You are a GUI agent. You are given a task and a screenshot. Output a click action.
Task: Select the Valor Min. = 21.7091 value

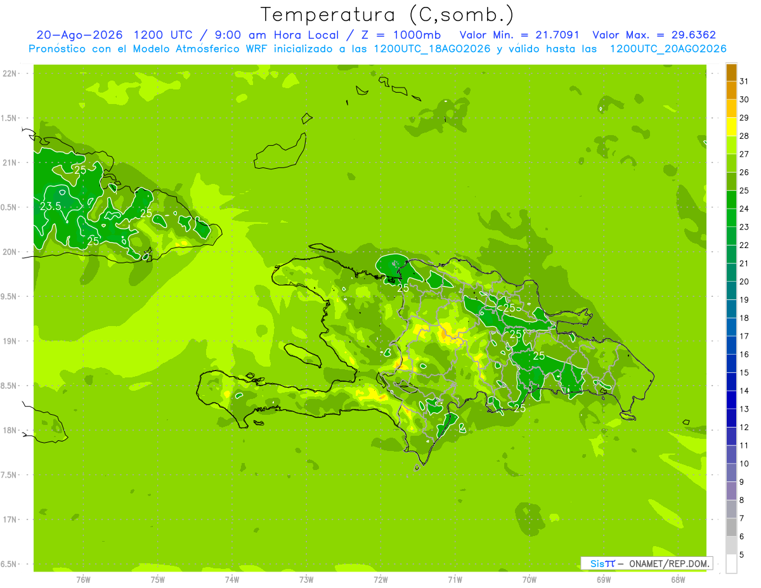tap(519, 35)
